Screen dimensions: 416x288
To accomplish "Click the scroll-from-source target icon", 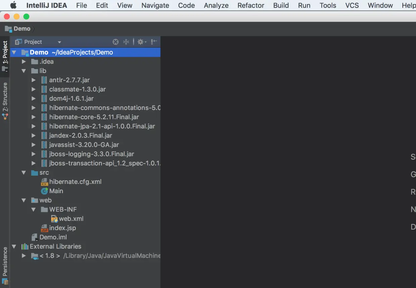I will click(115, 42).
